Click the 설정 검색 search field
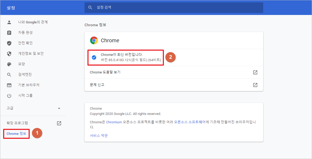312x159 pixels. point(174,8)
